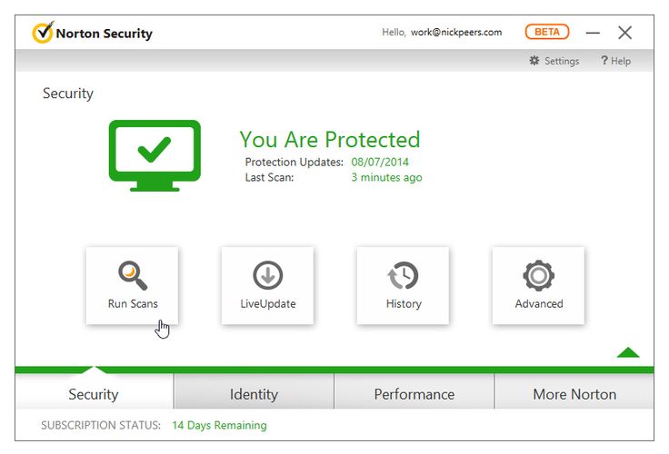Click the Norton Security checkmark logo
The width and height of the screenshot is (669, 454).
coord(43,33)
